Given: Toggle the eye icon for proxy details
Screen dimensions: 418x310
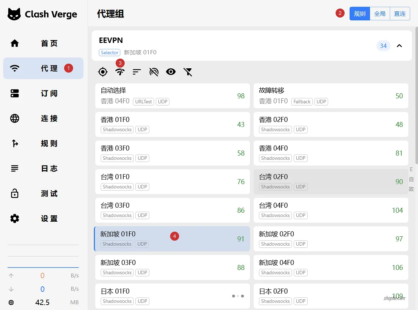Looking at the screenshot, I should 171,72.
